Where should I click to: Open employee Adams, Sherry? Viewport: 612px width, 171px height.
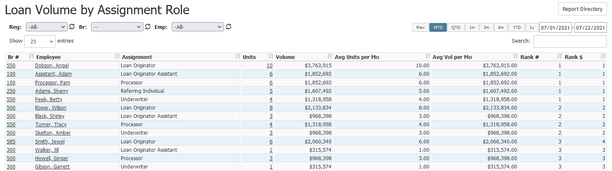click(51, 91)
